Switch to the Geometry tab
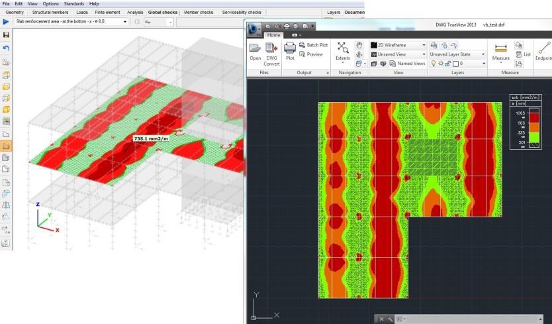Viewport: 552px width, 324px height. click(15, 13)
